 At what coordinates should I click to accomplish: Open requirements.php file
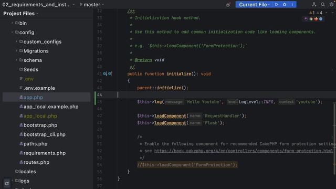pos(45,153)
